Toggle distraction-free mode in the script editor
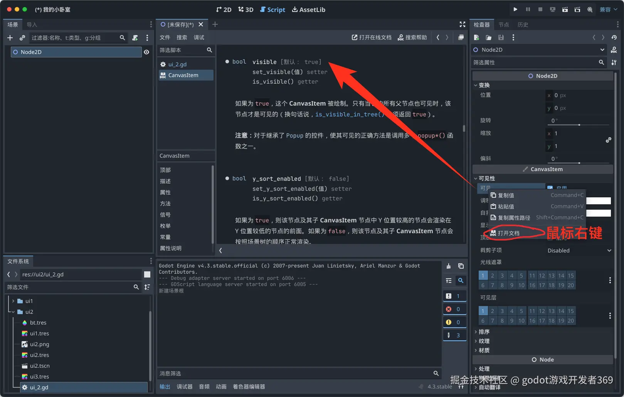The width and height of the screenshot is (624, 397). click(463, 24)
